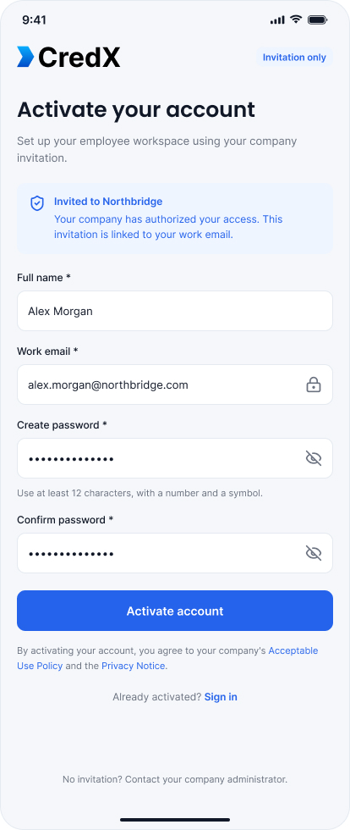Screen dimensions: 350x830
Task: Focus the Create password input field
Action: click(x=175, y=458)
